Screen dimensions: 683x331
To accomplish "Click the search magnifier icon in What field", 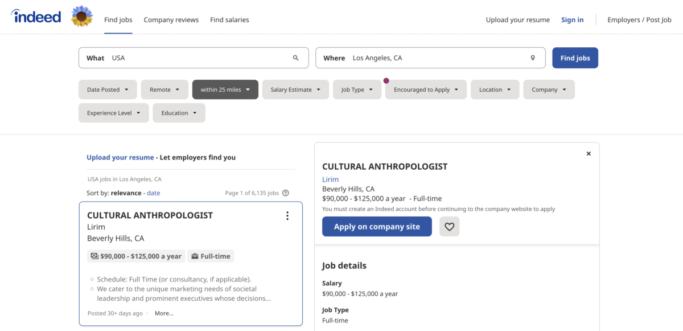I will coord(296,58).
